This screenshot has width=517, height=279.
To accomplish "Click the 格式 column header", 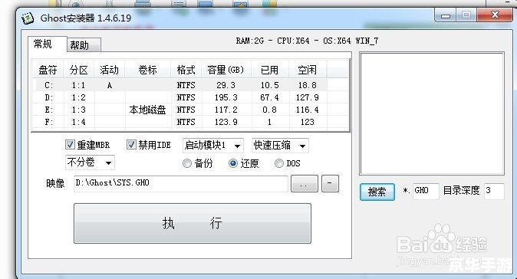I will [186, 70].
